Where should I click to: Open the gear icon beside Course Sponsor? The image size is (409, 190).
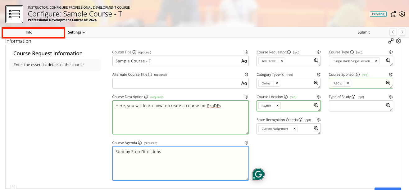391,75
